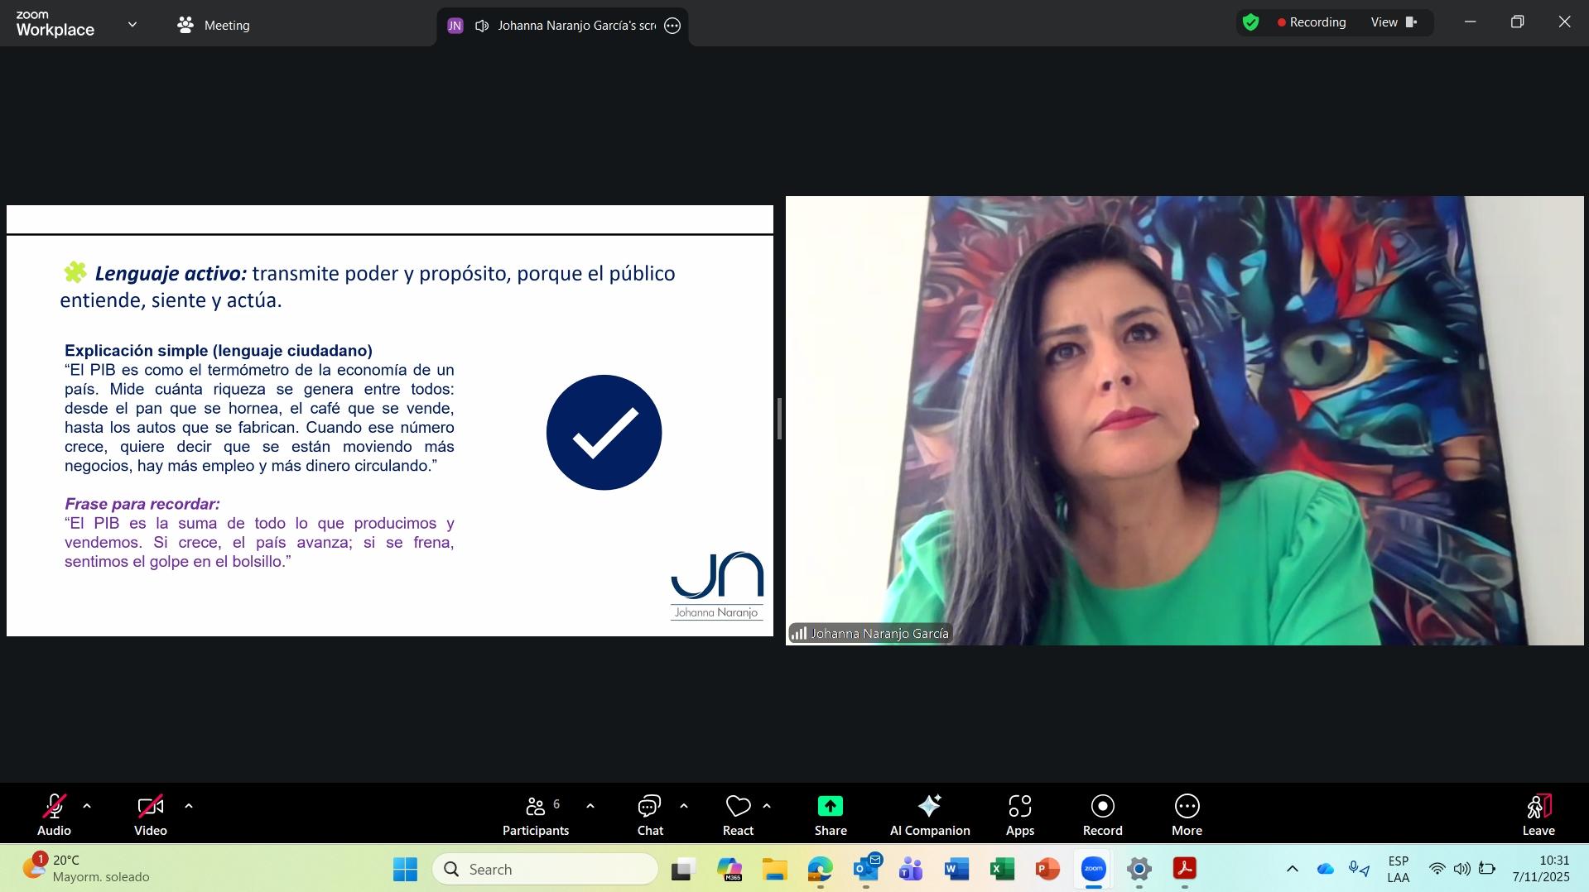Start sharing with the green Share button

pos(830,815)
